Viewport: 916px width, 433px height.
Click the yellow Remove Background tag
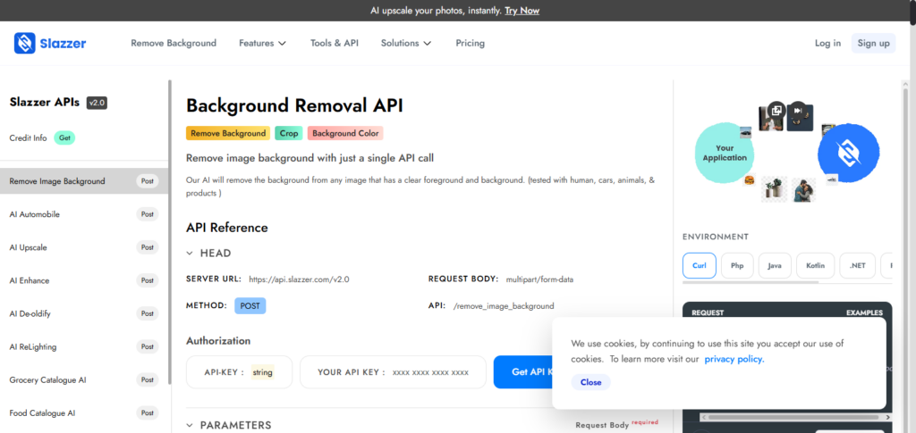[228, 133]
